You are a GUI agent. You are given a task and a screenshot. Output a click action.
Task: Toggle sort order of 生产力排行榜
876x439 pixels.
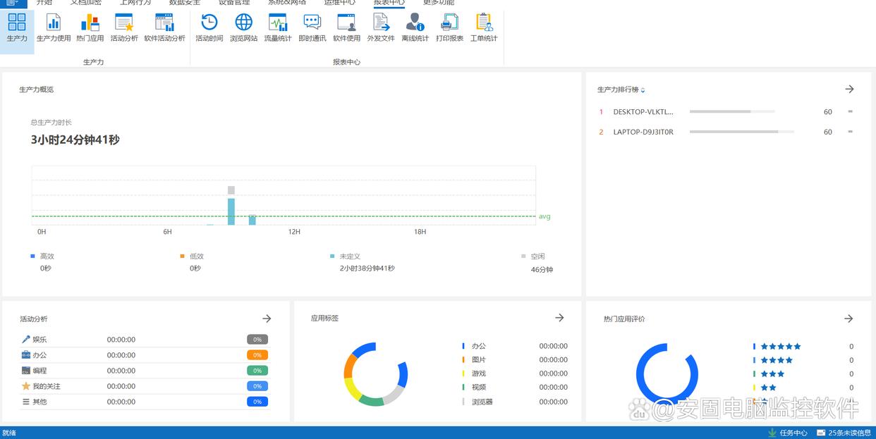643,90
